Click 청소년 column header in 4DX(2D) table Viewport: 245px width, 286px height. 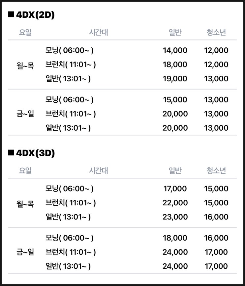(x=216, y=32)
